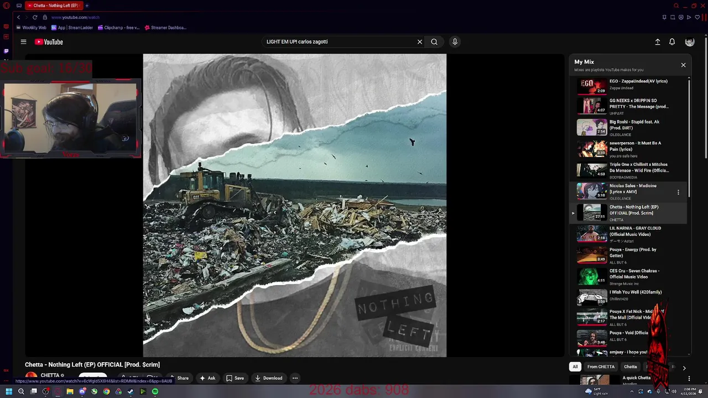Viewport: 708px width, 398px height.
Task: Play I Wish You Well (420family)
Action: [629, 297]
